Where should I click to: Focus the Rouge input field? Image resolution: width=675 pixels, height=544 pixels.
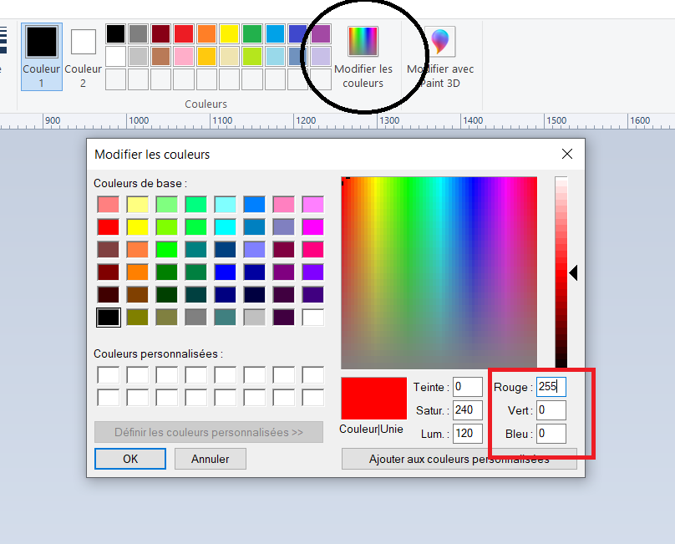(x=551, y=387)
